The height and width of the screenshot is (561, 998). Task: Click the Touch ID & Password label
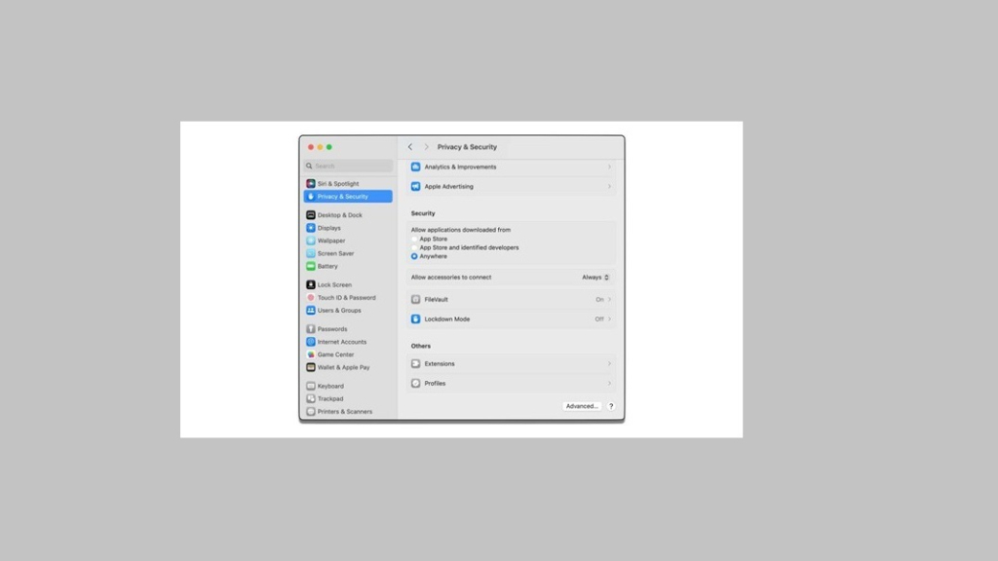[346, 298]
